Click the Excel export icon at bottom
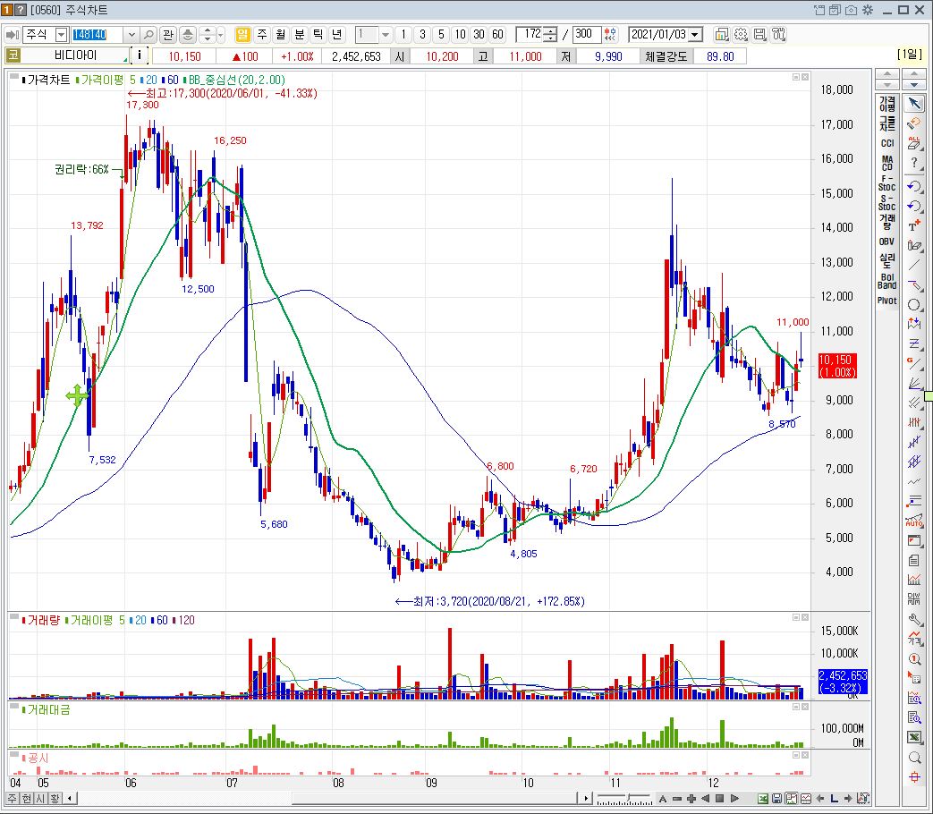The width and height of the screenshot is (933, 814). pyautogui.click(x=763, y=799)
